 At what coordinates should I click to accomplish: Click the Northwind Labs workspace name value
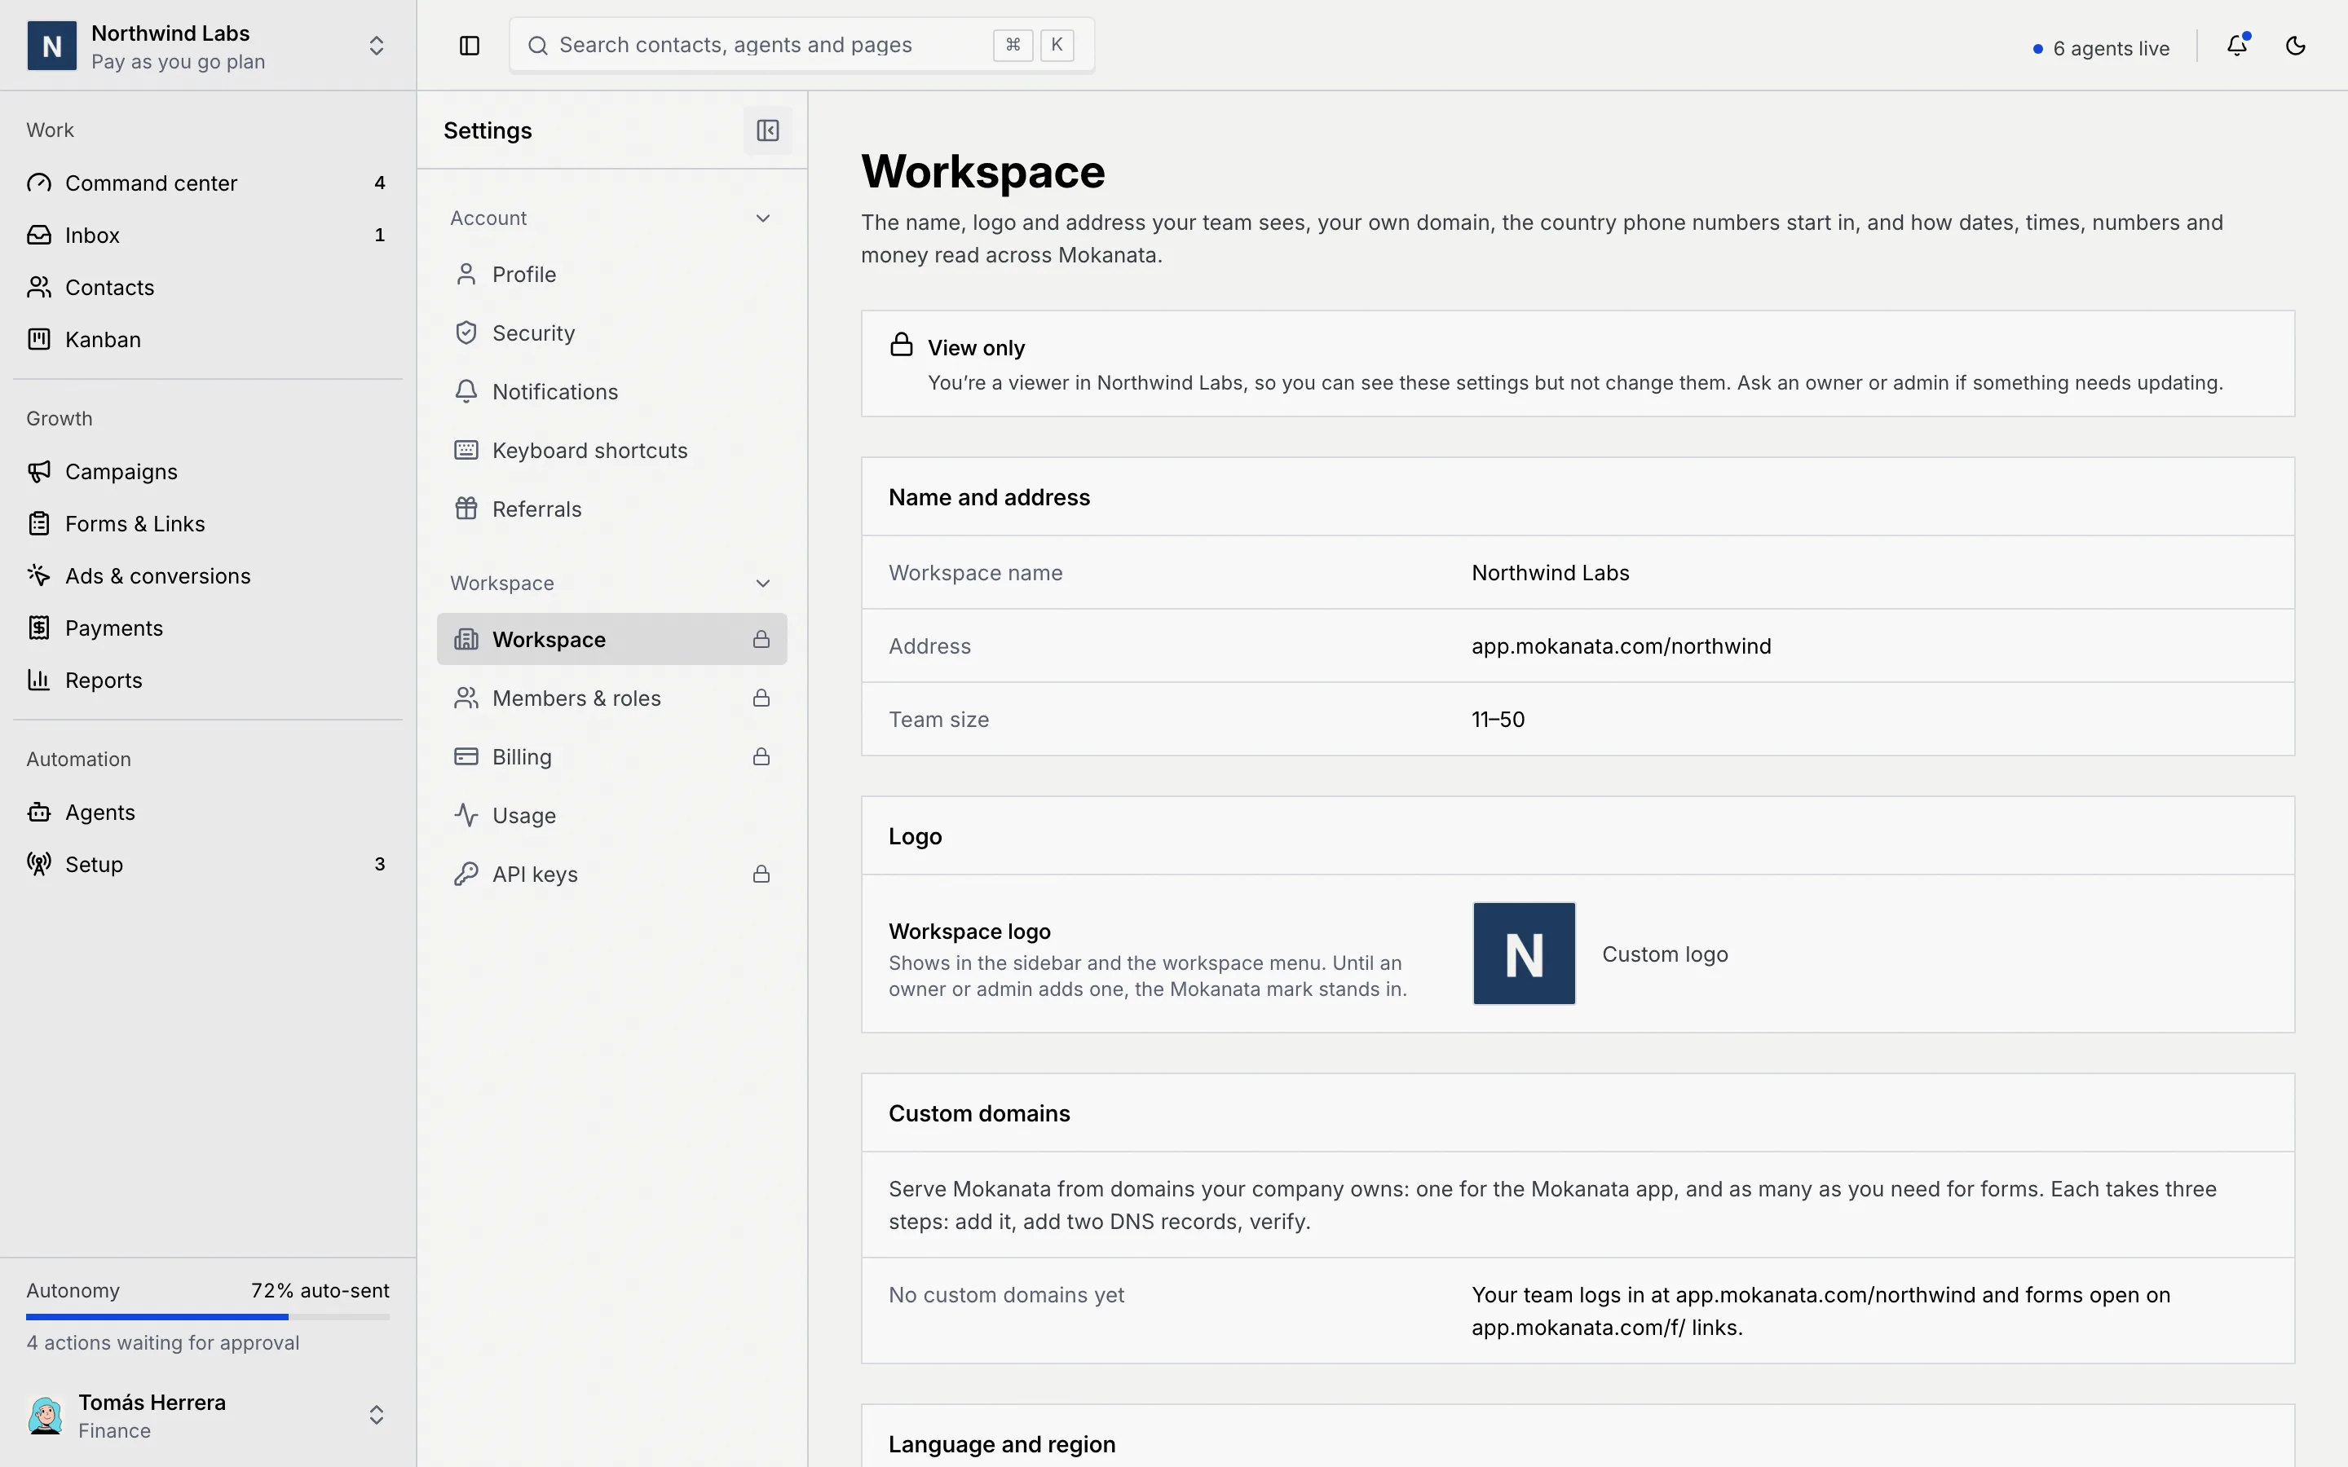click(1551, 572)
